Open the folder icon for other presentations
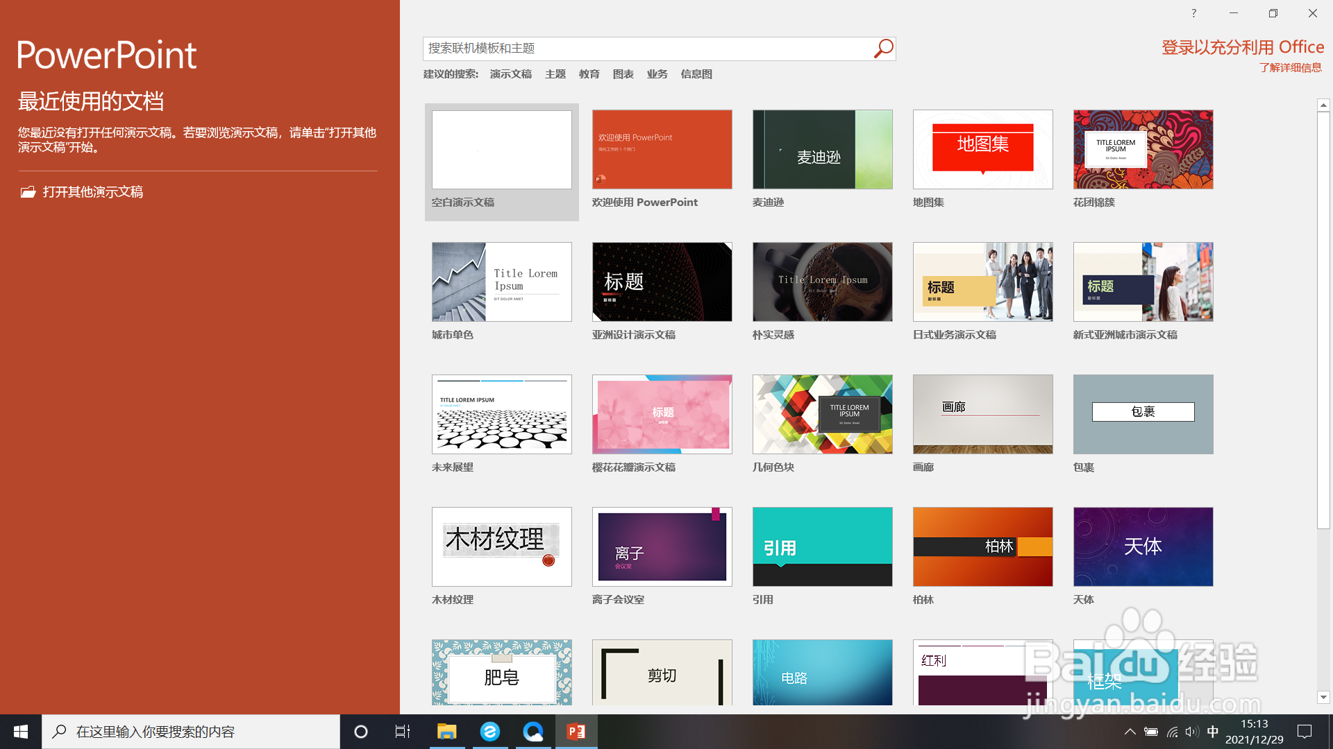Screen dimensions: 1333x749 tap(28, 192)
